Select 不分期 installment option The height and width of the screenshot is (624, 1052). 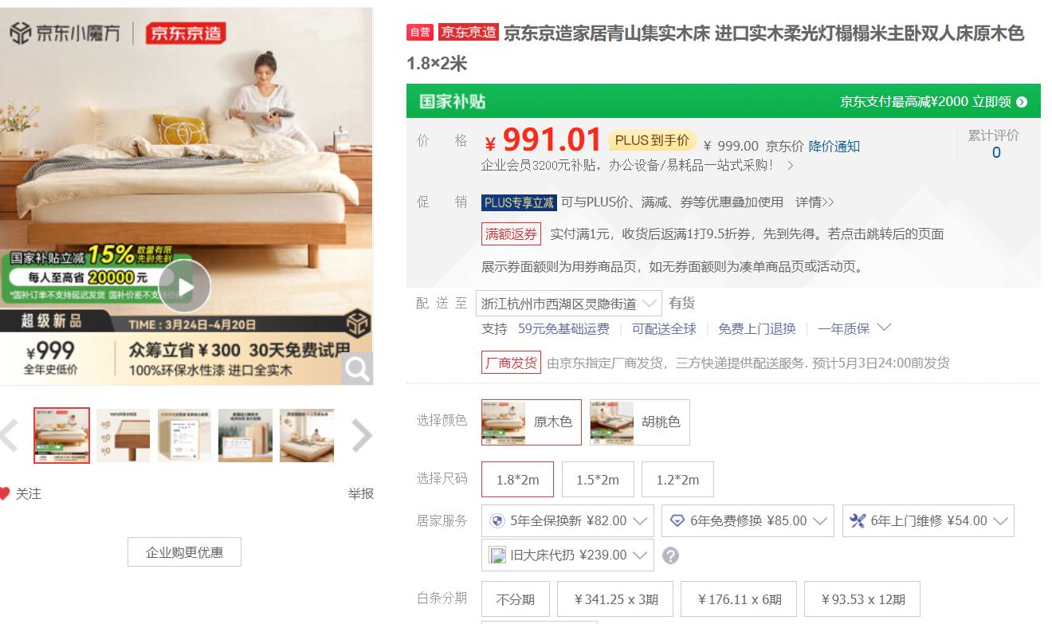pos(516,599)
